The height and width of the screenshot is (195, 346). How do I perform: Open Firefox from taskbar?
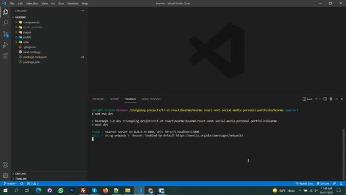pyautogui.click(x=105, y=190)
